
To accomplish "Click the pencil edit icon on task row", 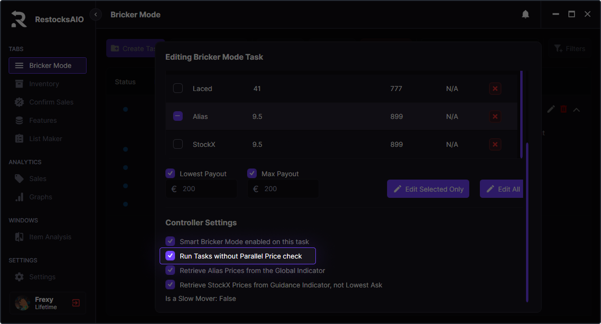I will [x=551, y=109].
